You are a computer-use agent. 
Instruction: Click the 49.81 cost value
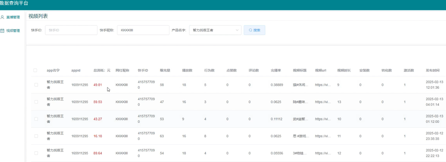pos(97,85)
